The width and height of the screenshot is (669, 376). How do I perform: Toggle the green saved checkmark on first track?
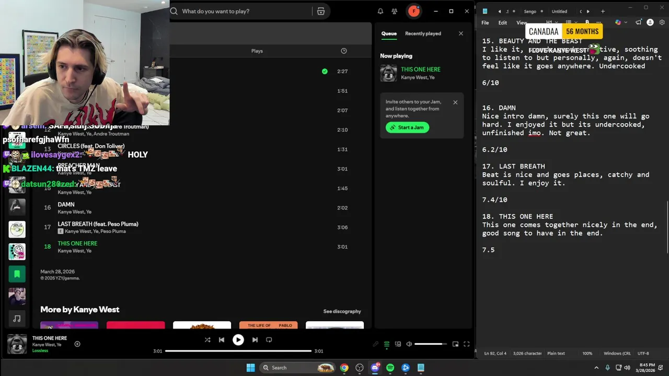(x=325, y=71)
